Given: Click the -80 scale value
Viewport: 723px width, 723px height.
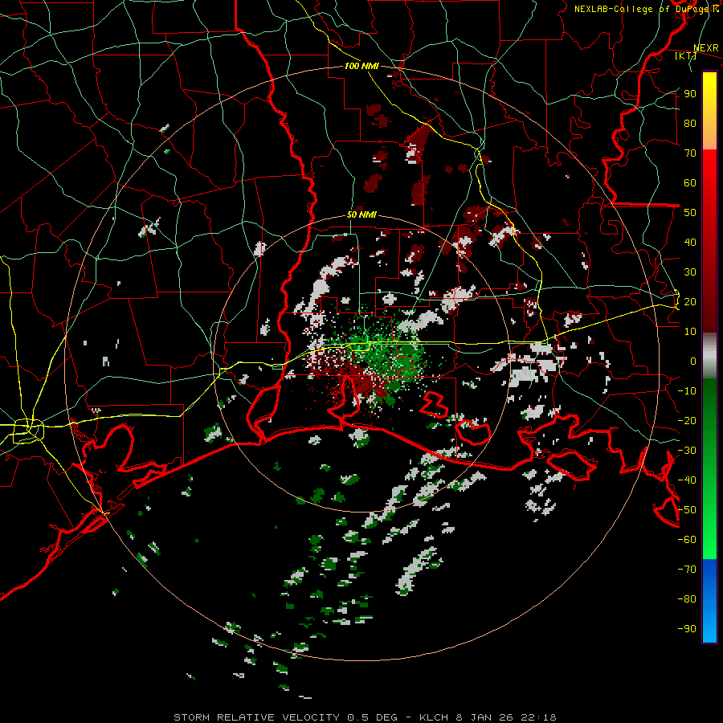Looking at the screenshot, I should pyautogui.click(x=687, y=599).
